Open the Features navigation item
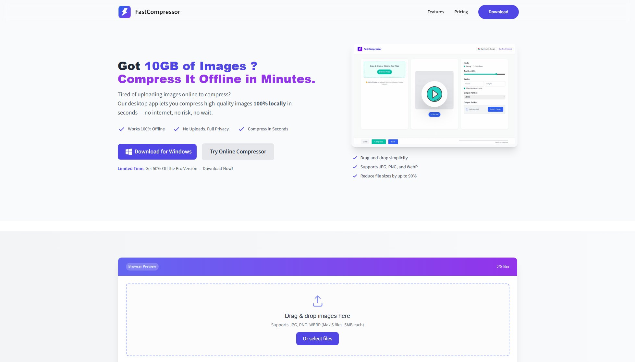 point(436,12)
